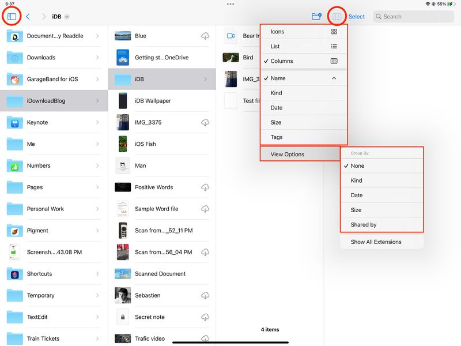
Task: Tap the battery indicator in status bar
Action: pyautogui.click(x=451, y=4)
